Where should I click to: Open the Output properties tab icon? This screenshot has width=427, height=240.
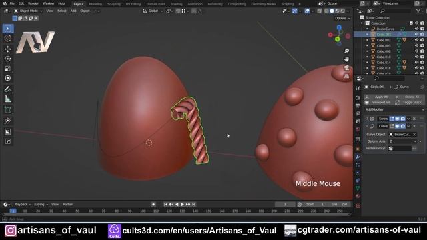[358, 106]
